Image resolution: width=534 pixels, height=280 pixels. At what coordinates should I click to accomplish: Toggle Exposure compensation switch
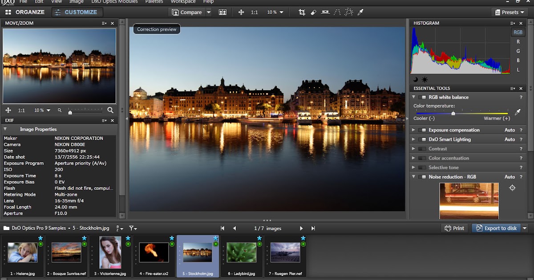coord(422,130)
